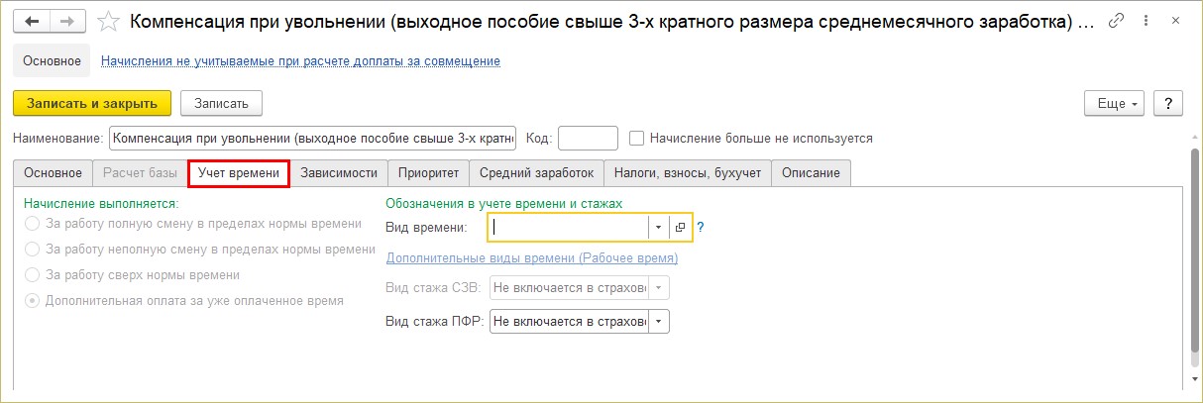Go back with the left arrow button
Image resolution: width=1203 pixels, height=403 pixels.
[33, 21]
